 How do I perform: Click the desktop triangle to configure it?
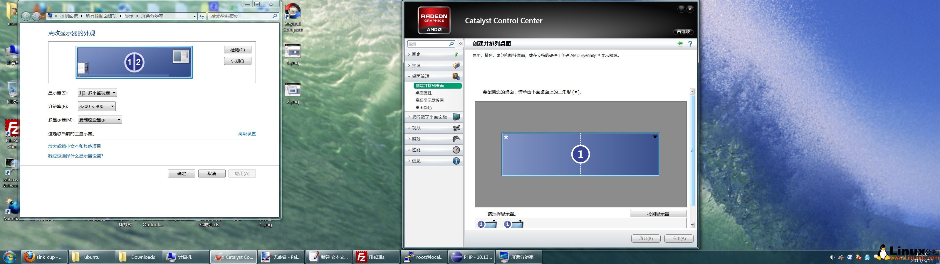(x=655, y=137)
